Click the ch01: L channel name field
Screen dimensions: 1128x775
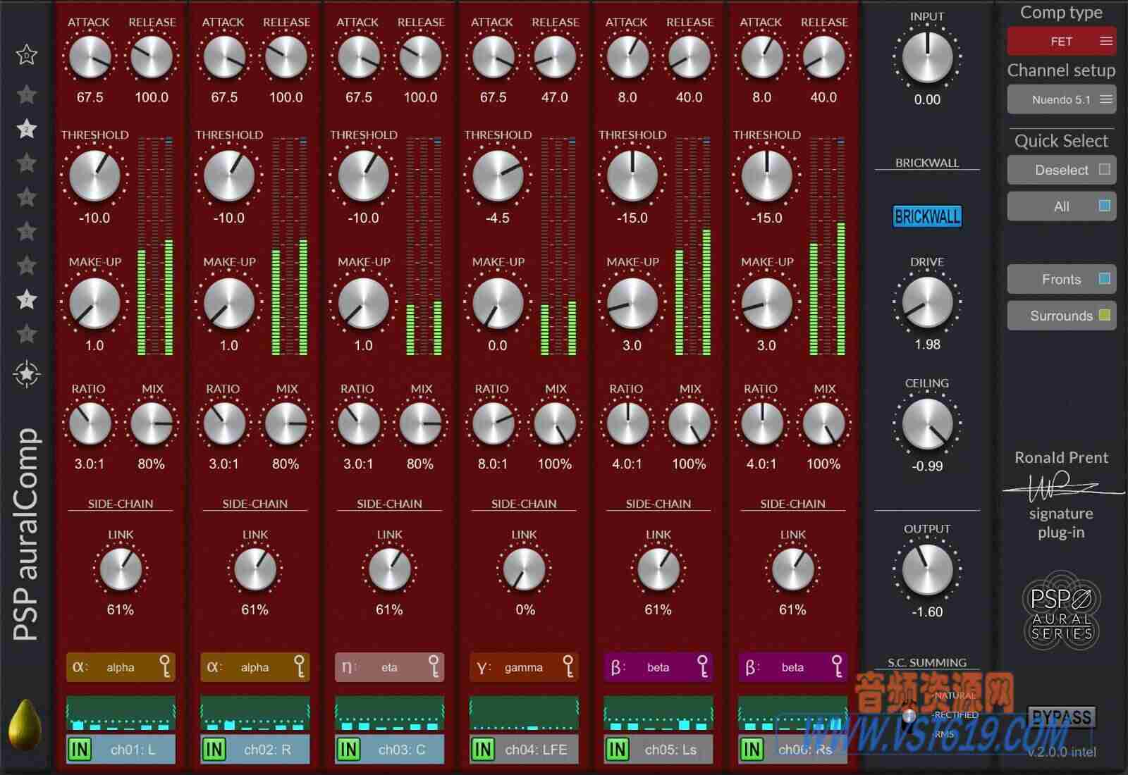(x=133, y=750)
